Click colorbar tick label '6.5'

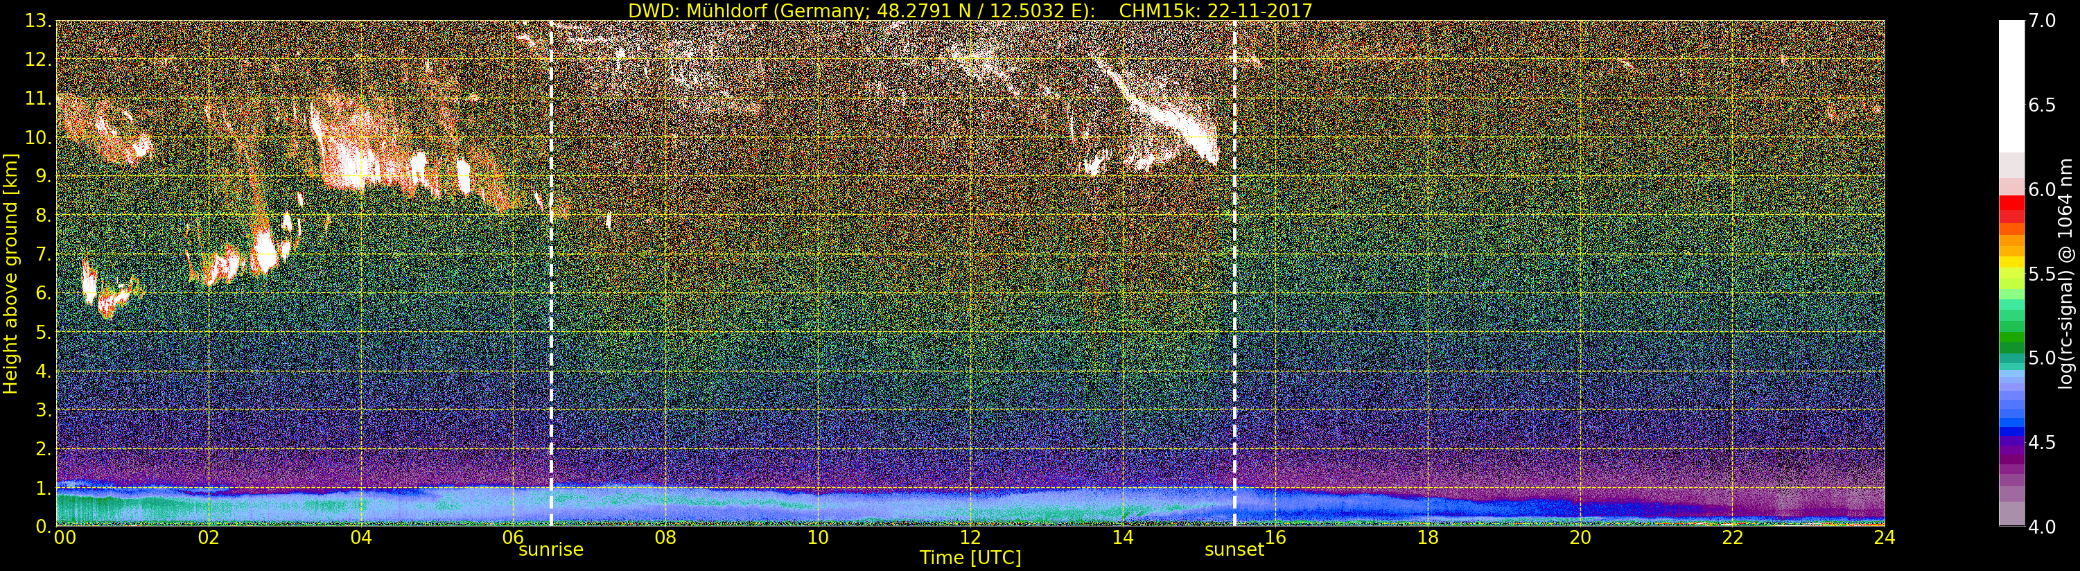[x=2042, y=105]
